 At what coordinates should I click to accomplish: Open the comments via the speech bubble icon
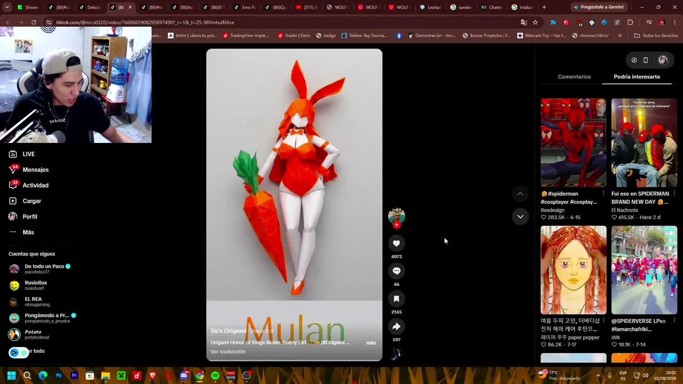396,271
